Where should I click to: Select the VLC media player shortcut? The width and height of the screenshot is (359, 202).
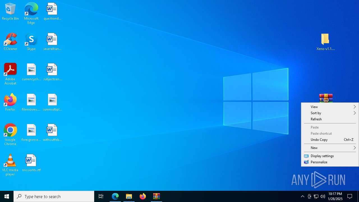[10, 165]
